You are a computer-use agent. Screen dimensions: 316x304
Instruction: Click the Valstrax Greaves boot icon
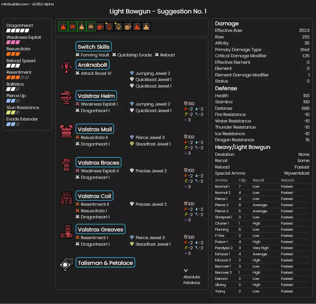66,231
